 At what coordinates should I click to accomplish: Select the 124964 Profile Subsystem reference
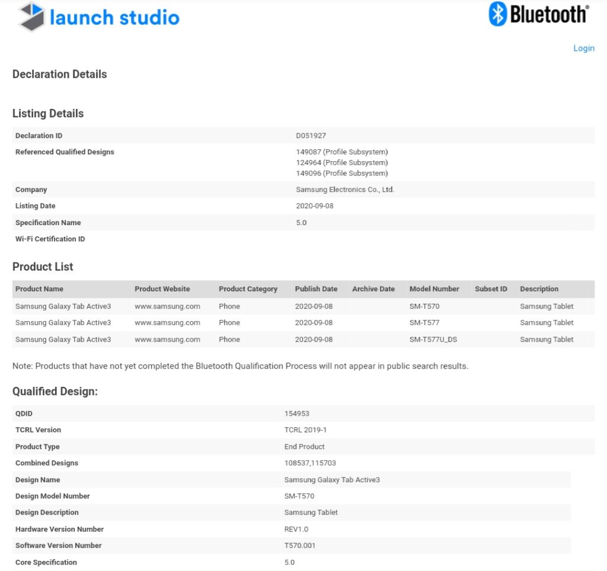[x=341, y=163]
